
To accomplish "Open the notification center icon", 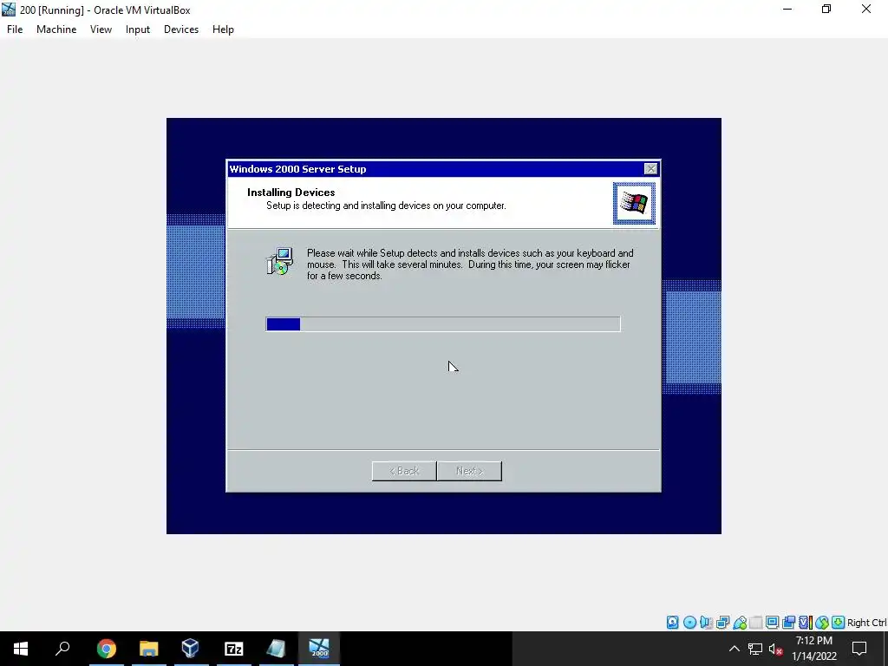I will click(x=859, y=649).
